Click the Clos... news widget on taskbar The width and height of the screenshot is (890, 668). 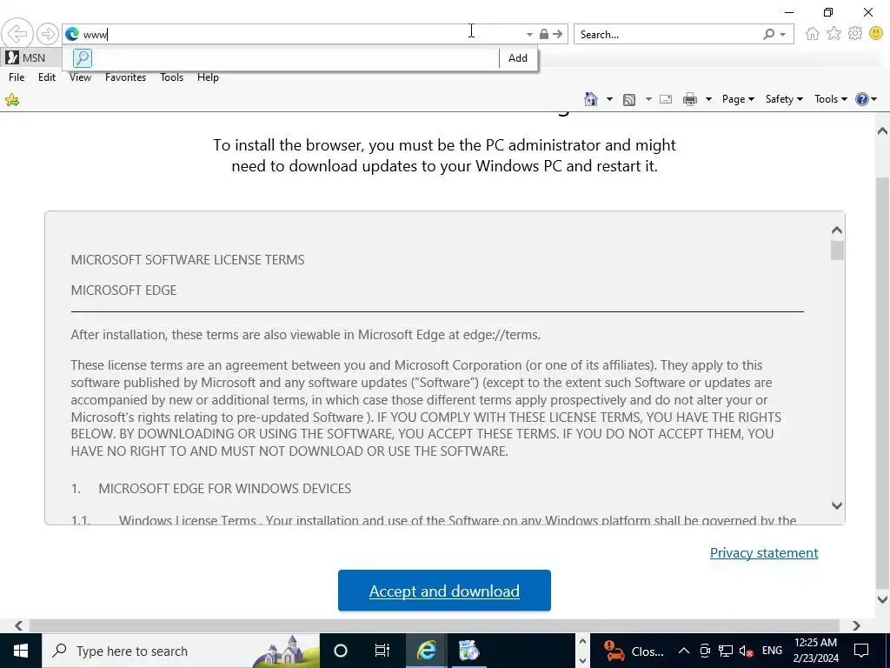634,651
